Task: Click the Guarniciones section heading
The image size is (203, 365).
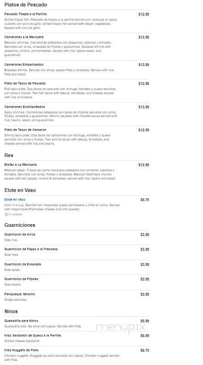Action: [20, 225]
